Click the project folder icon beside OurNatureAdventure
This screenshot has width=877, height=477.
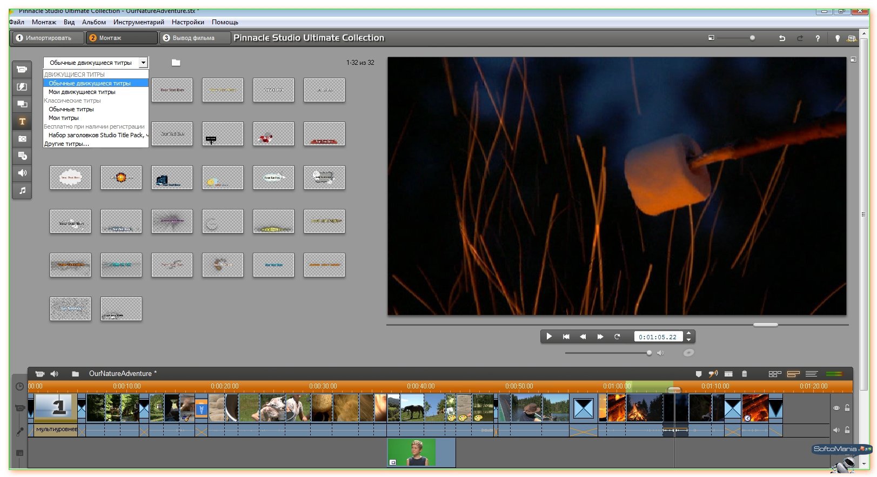click(75, 374)
